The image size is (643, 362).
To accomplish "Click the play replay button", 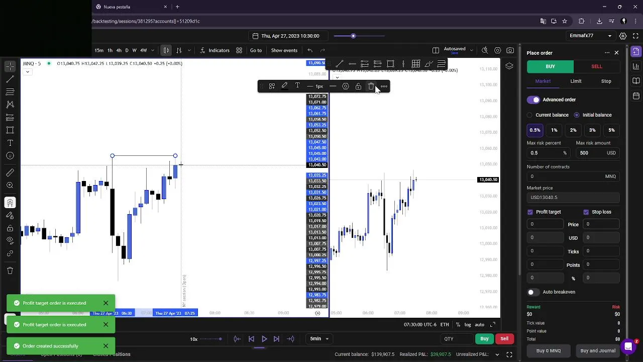I will [x=264, y=339].
